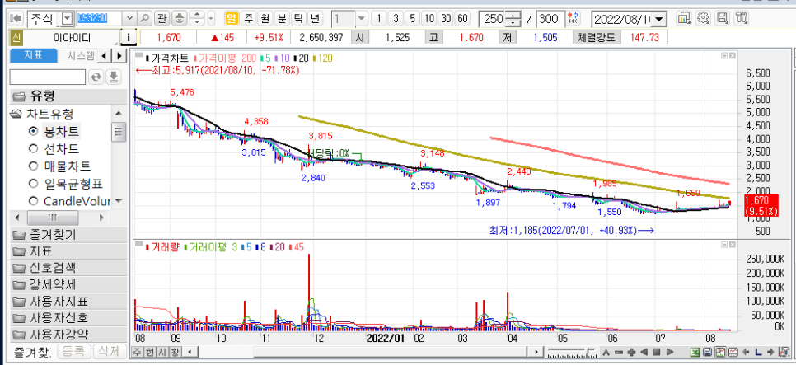Screen dimensions: 796x365
Task: Expand the 사용자신호 folder section
Action: [68, 318]
